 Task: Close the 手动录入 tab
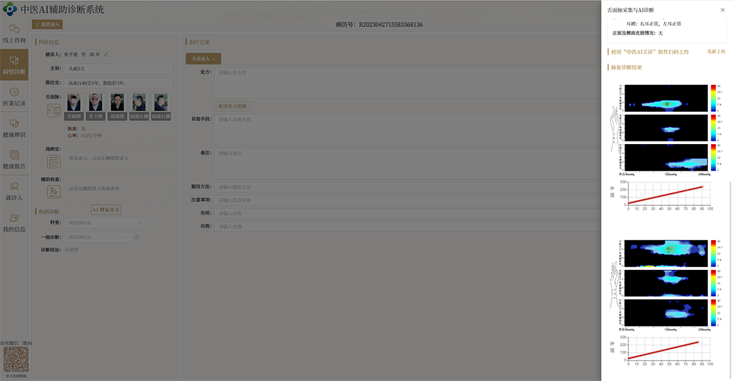click(x=214, y=59)
